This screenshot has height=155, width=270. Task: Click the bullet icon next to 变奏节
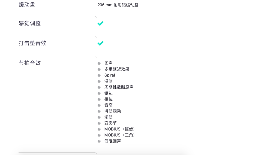tap(99, 123)
